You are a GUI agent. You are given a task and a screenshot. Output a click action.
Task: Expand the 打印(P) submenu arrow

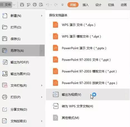pos(42,97)
